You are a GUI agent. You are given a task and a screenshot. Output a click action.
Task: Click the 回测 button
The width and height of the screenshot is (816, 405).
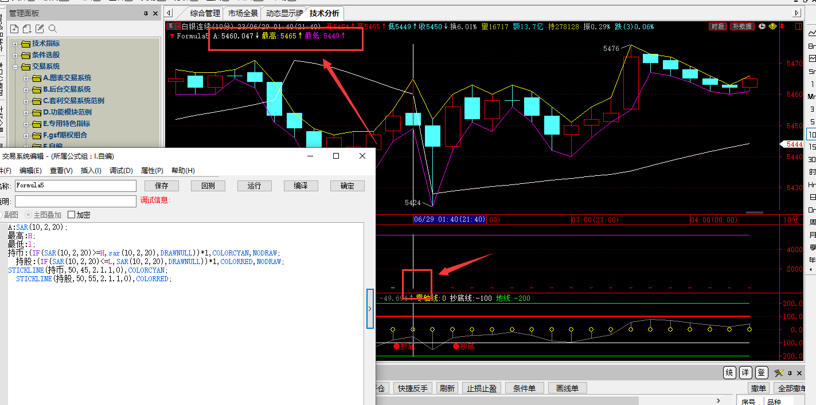pyautogui.click(x=208, y=186)
